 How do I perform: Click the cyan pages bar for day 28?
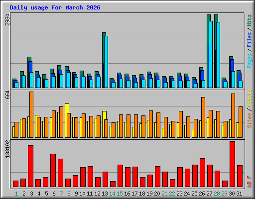click(218, 55)
